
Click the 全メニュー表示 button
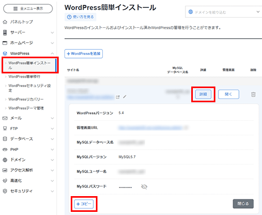[x=28, y=8]
